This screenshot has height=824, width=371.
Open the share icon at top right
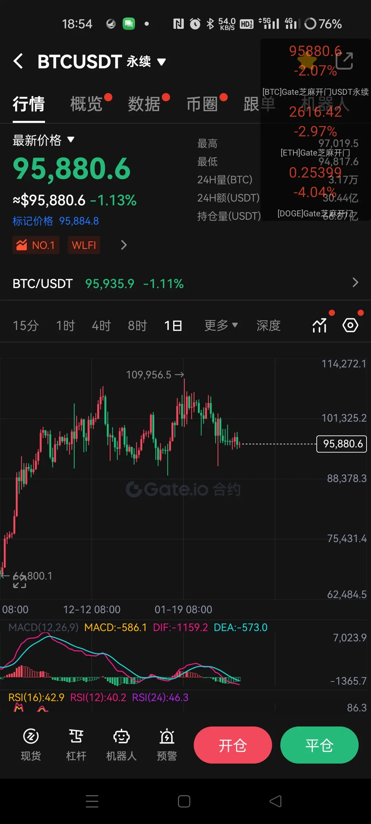(344, 61)
